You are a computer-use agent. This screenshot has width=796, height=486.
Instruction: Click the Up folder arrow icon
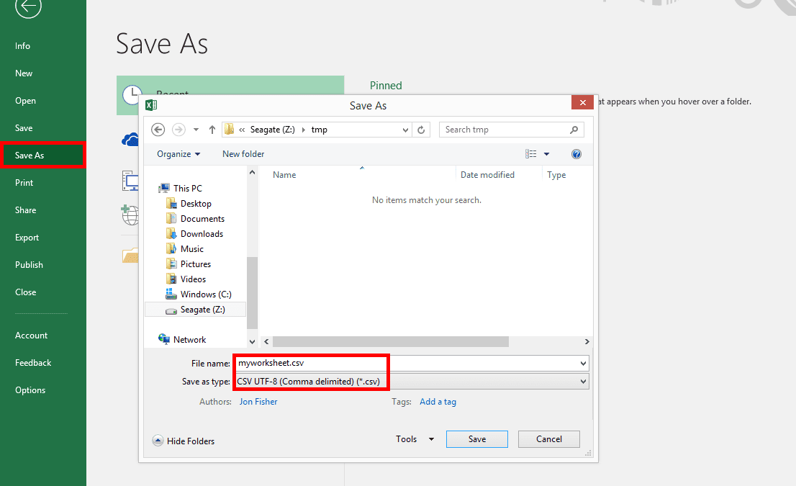pos(212,130)
